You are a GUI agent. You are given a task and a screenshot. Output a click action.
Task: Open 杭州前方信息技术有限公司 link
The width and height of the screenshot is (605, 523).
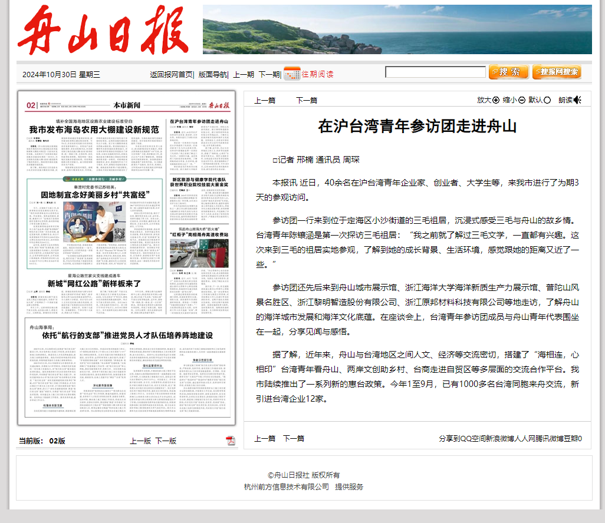coord(287,486)
